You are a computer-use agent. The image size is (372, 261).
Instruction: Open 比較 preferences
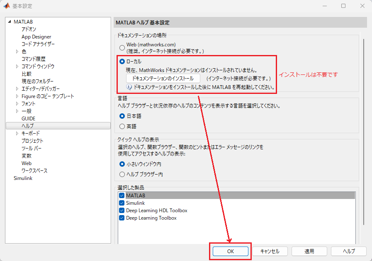(x=27, y=74)
